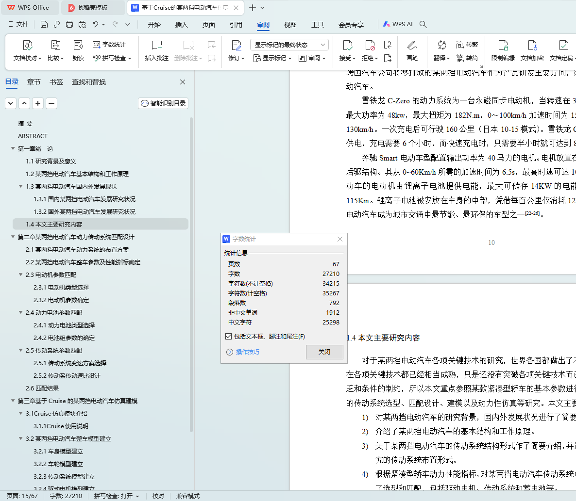Open the 翻译 translate tool
Viewport: 576px width, 501px height.
(x=441, y=50)
